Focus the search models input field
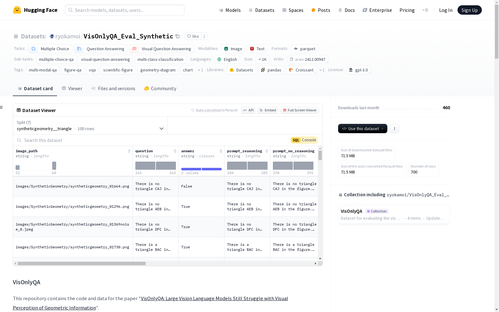The image size is (499, 312). [125, 10]
